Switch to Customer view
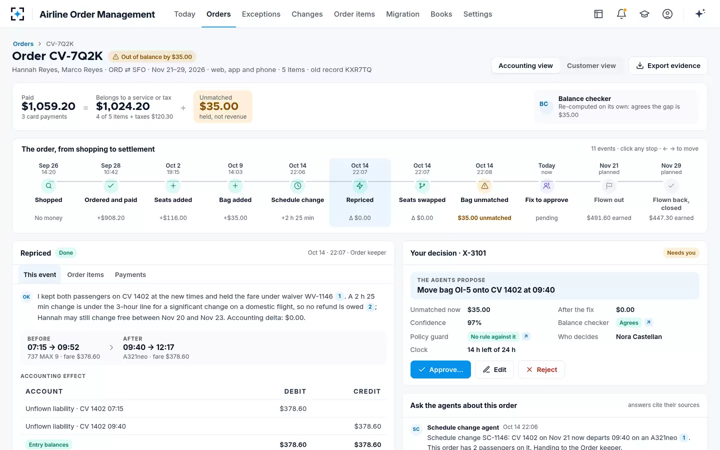The height and width of the screenshot is (450, 720). point(591,65)
